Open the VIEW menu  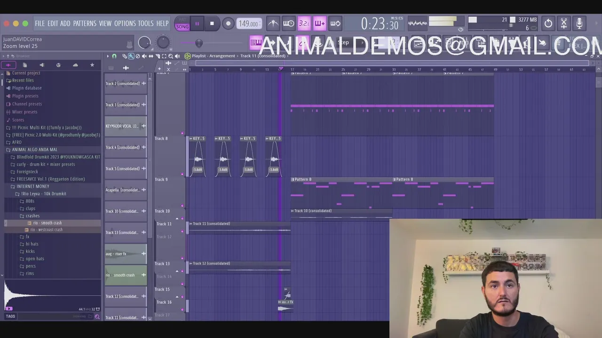pos(105,23)
